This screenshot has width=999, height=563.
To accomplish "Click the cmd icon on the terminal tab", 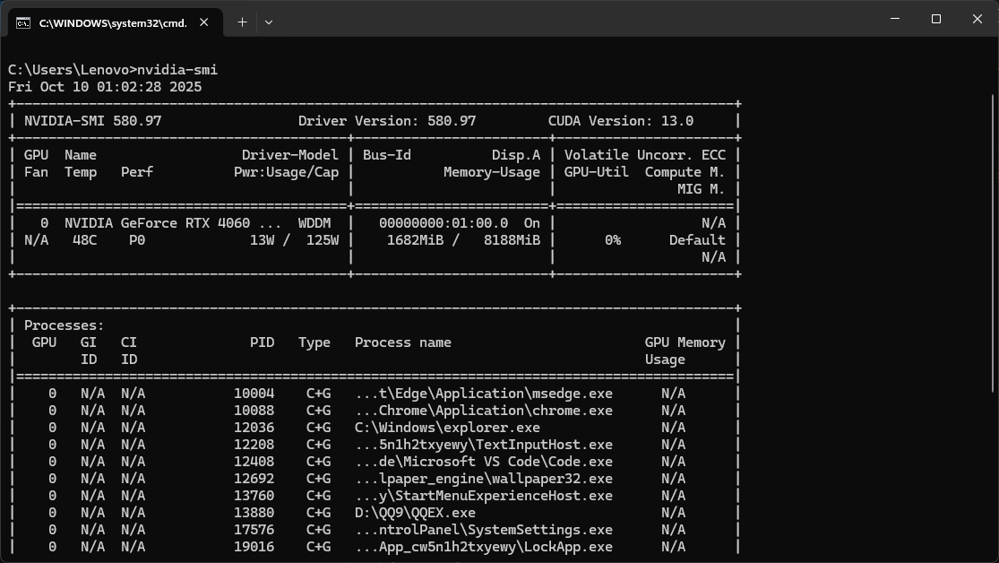I will 23,23.
